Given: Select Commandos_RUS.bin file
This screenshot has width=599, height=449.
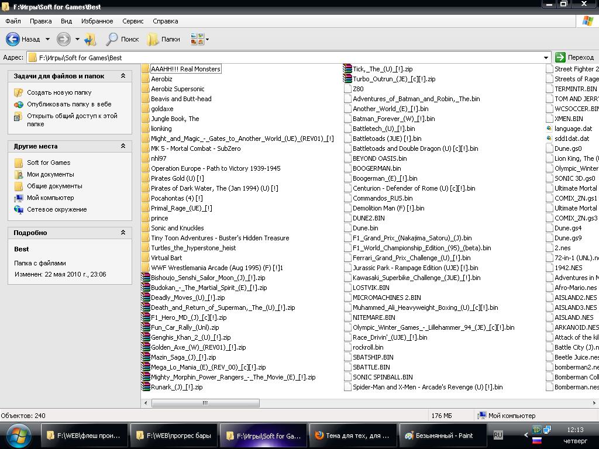Looking at the screenshot, I should (383, 198).
